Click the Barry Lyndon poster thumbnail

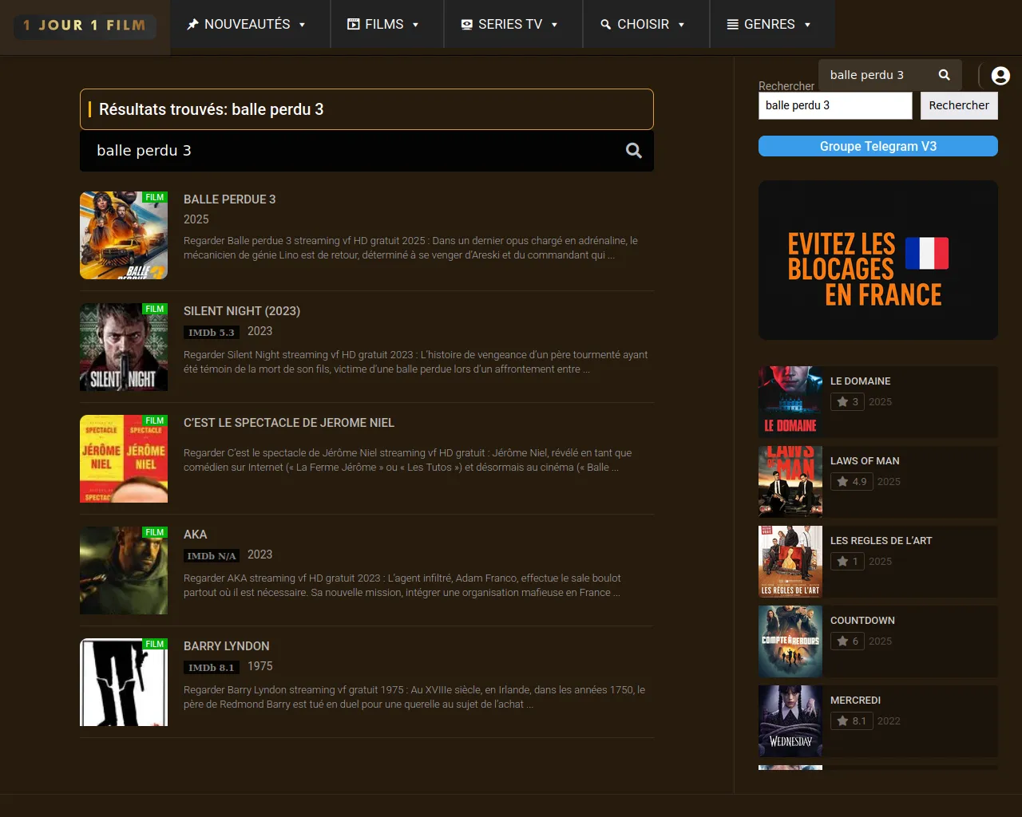click(x=124, y=682)
